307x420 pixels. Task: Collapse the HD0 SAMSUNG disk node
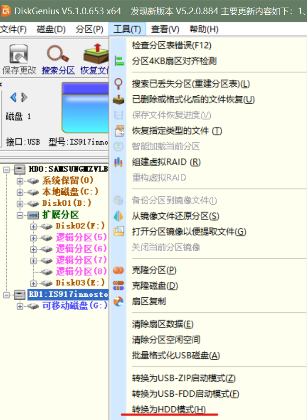[x=7, y=170]
